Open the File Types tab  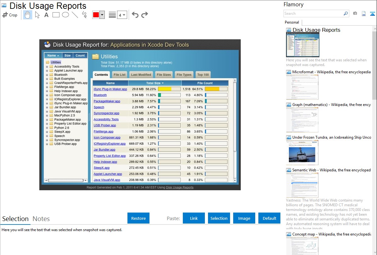184,75
